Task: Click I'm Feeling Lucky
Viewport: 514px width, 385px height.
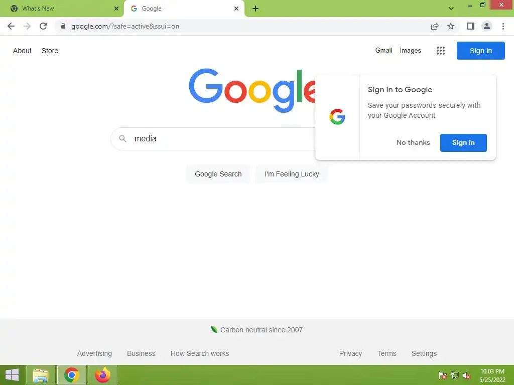Action: (x=292, y=174)
